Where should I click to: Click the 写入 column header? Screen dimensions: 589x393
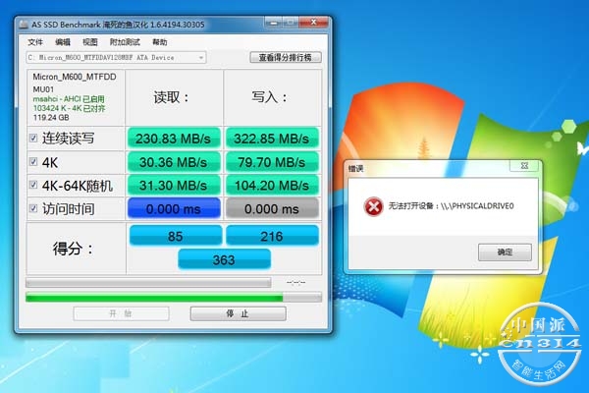click(270, 97)
